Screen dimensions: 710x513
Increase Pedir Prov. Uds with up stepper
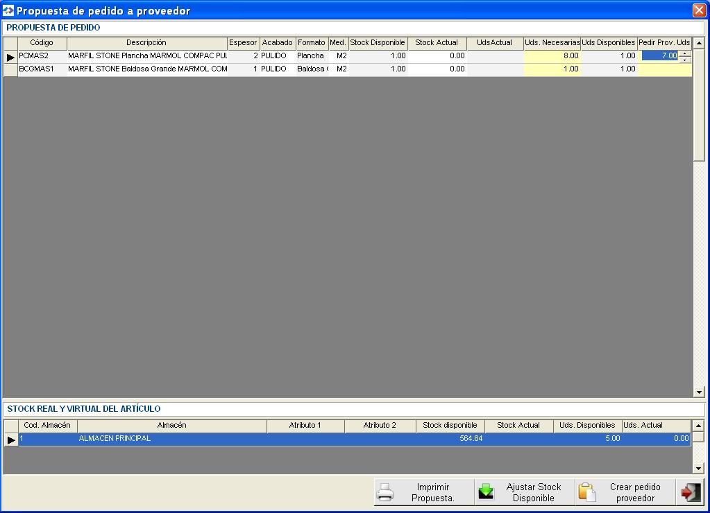685,53
